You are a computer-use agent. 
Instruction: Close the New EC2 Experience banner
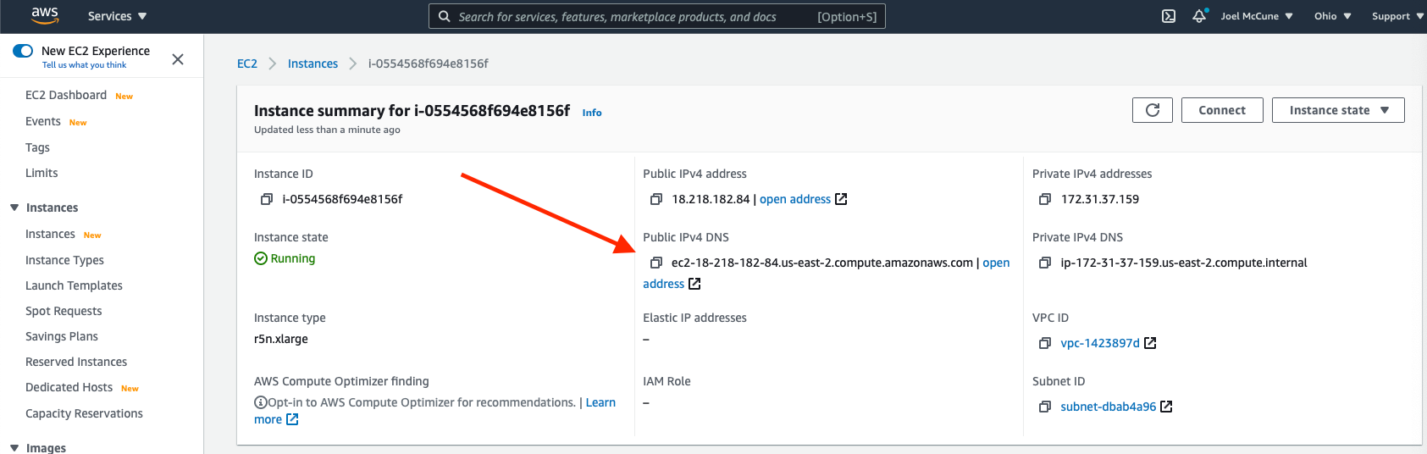(178, 58)
